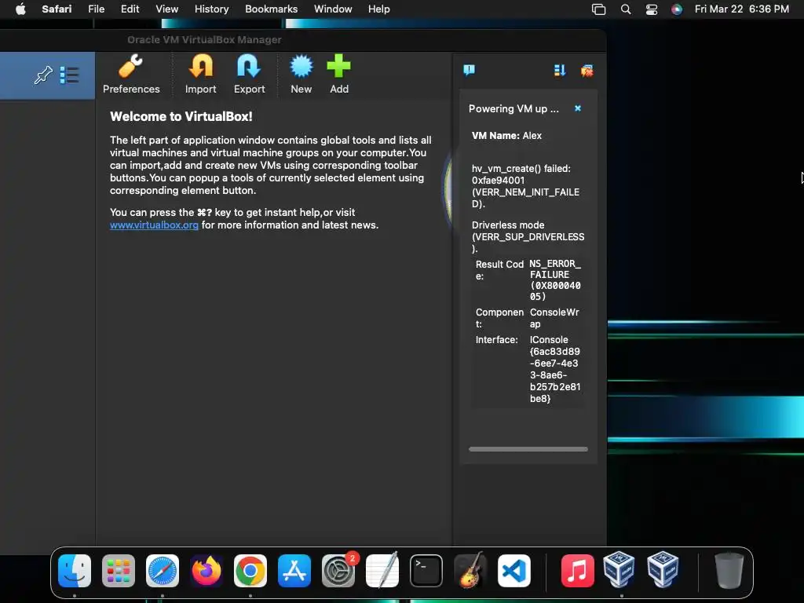The image size is (804, 603).
Task: Click the Import appliance toolbar button
Action: click(x=200, y=75)
